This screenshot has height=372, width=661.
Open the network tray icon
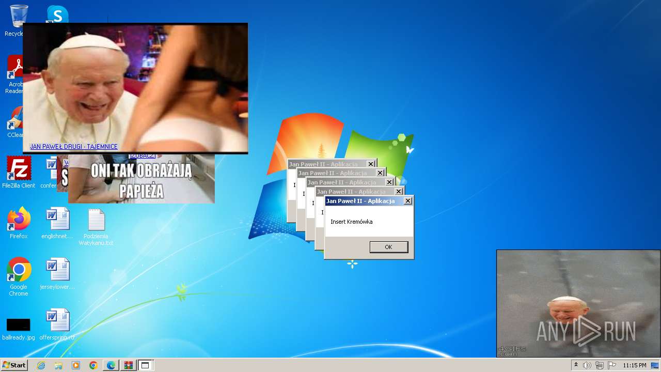599,365
